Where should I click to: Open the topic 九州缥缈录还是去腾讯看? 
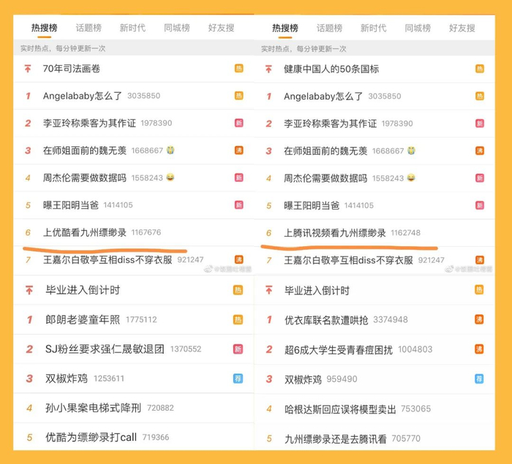click(335, 438)
